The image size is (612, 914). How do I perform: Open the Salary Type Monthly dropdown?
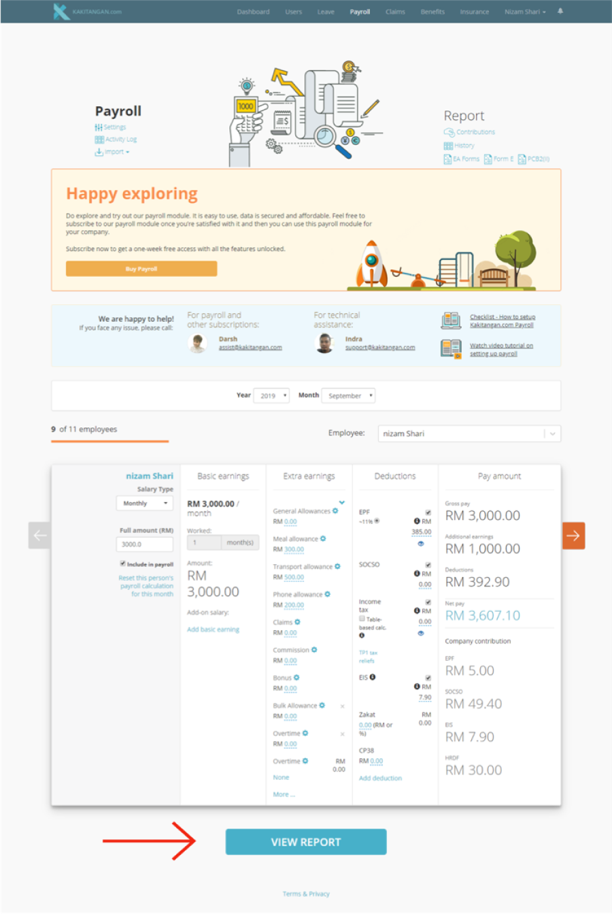click(x=144, y=504)
